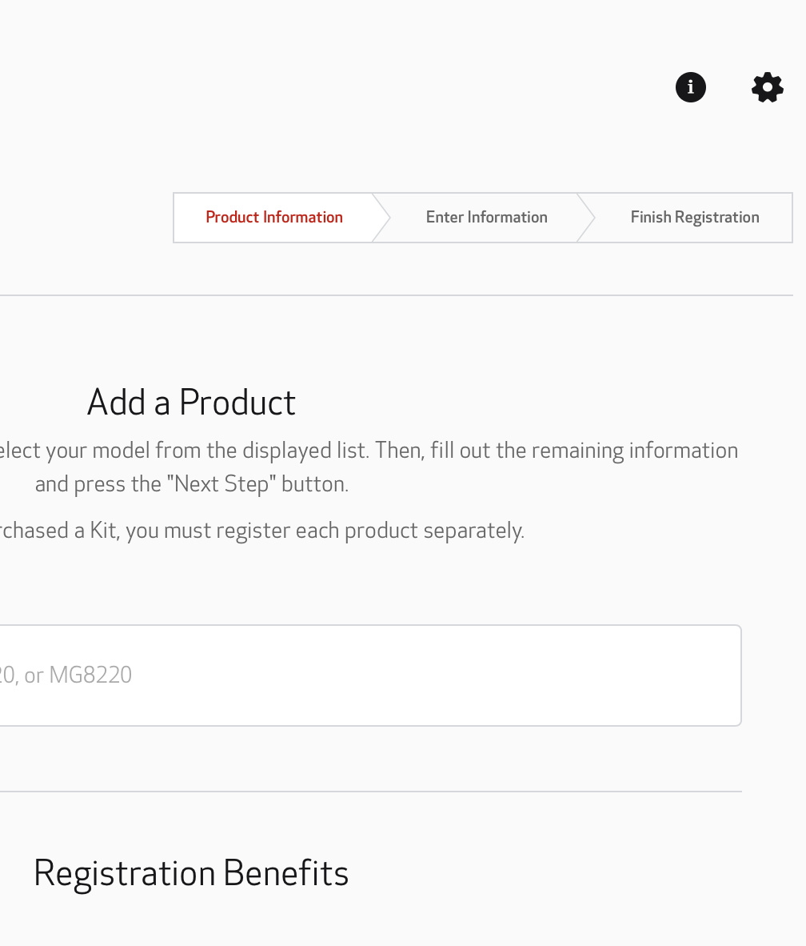Click the information icon near the top right
This screenshot has height=946, width=806.
(690, 88)
